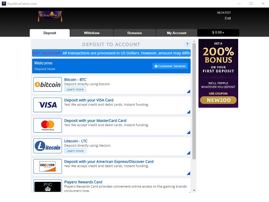
Task: Go to the My Account tab
Action: (x=176, y=33)
